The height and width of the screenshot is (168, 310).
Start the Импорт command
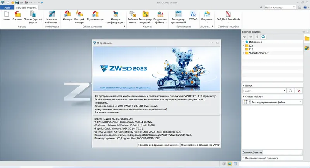[x=67, y=16]
